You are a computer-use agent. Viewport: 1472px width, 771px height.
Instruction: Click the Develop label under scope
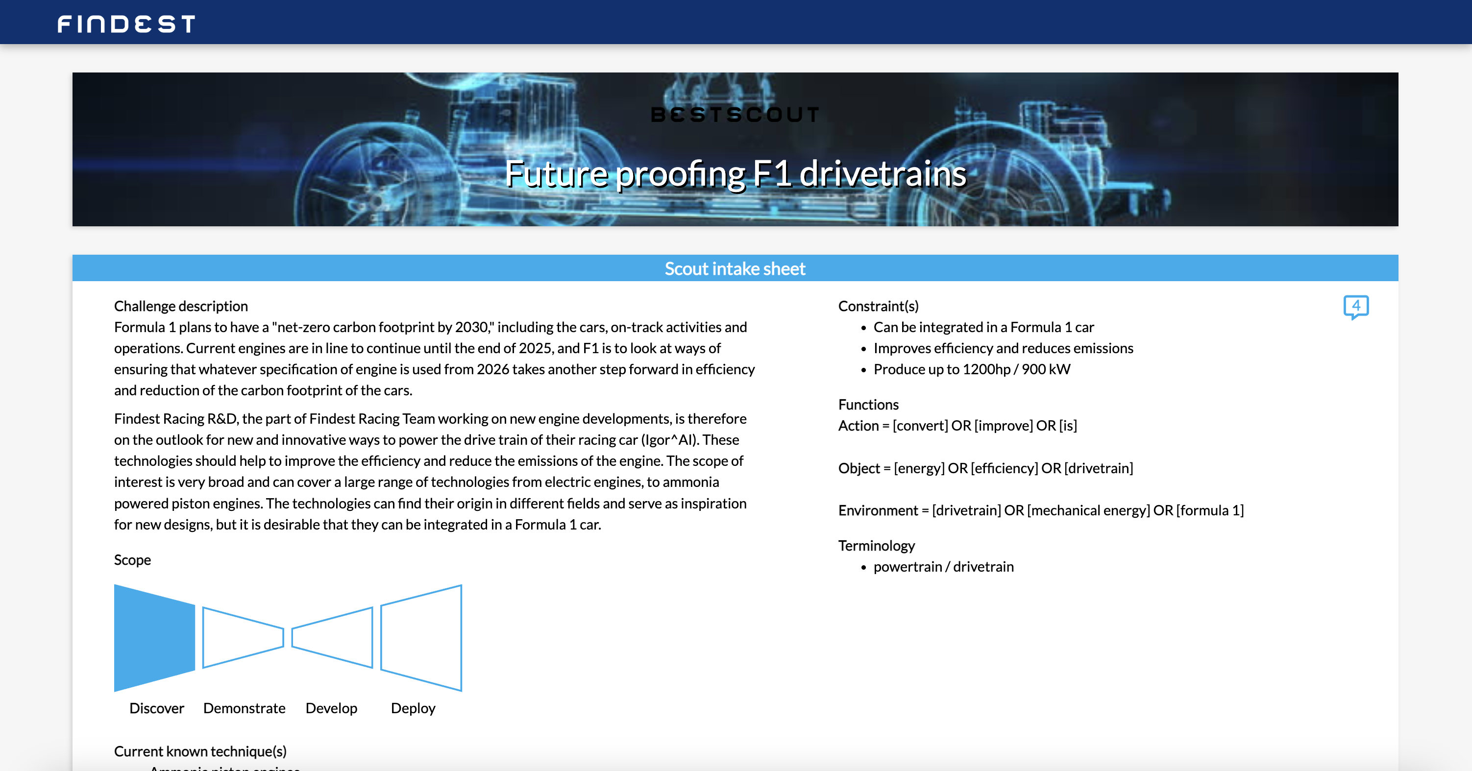331,708
